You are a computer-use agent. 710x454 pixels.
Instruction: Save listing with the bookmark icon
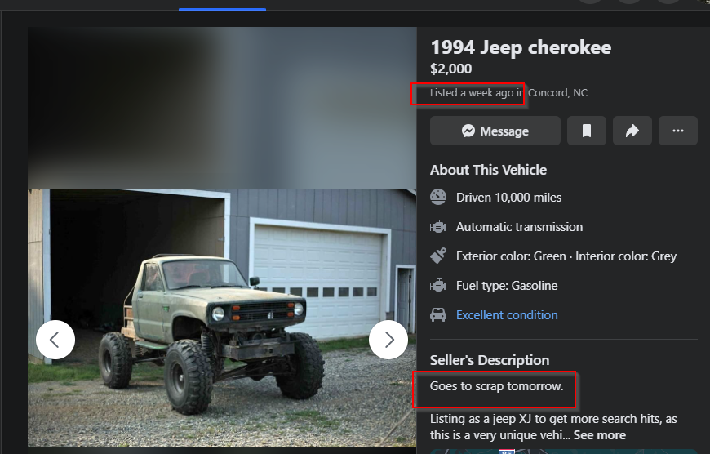[587, 131]
